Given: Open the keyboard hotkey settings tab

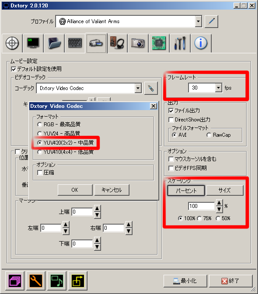Looking at the screenshot, I should point(75,43).
